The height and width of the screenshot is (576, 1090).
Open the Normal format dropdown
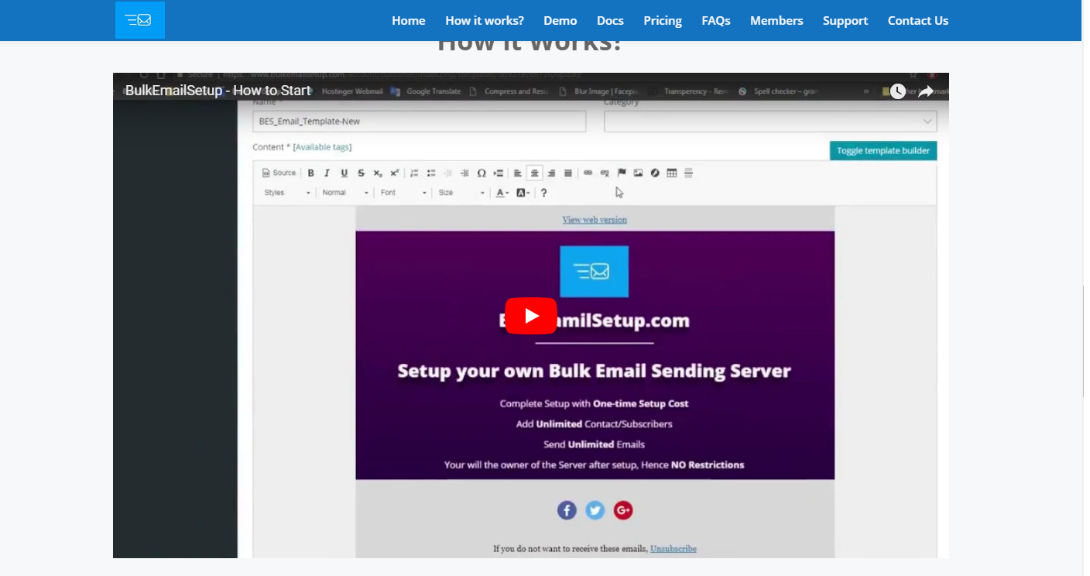pos(346,193)
